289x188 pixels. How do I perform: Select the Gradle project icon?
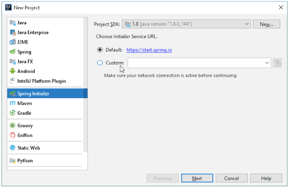tap(13, 113)
